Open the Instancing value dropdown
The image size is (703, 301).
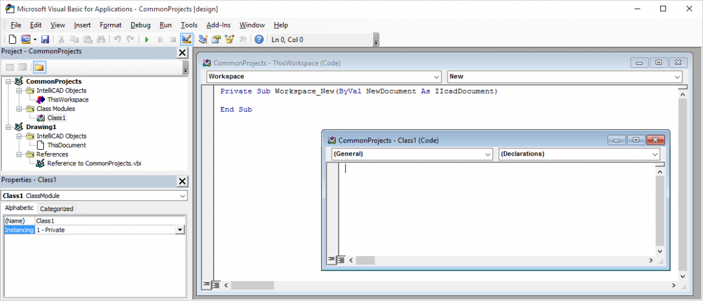[x=180, y=230]
